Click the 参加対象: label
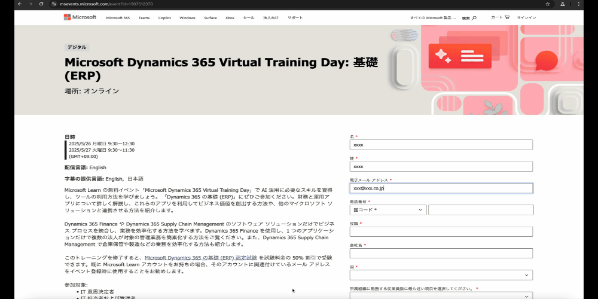The image size is (598, 299). point(76,285)
